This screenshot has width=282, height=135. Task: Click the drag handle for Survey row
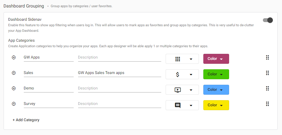[267, 104]
